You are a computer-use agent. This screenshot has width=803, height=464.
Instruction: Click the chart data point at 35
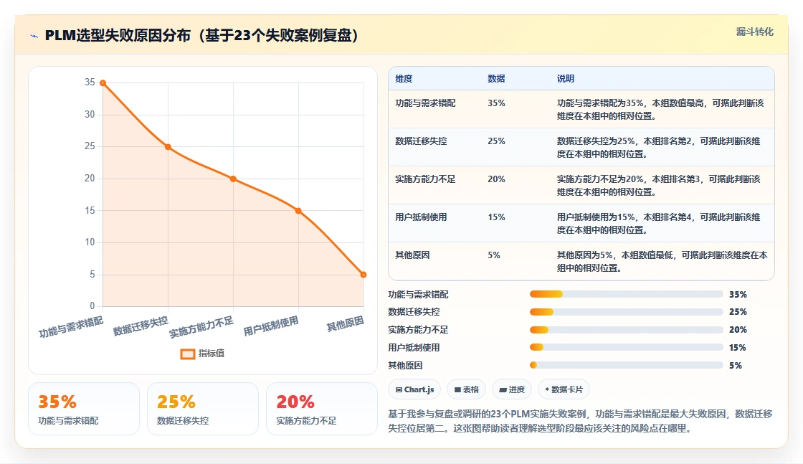103,83
